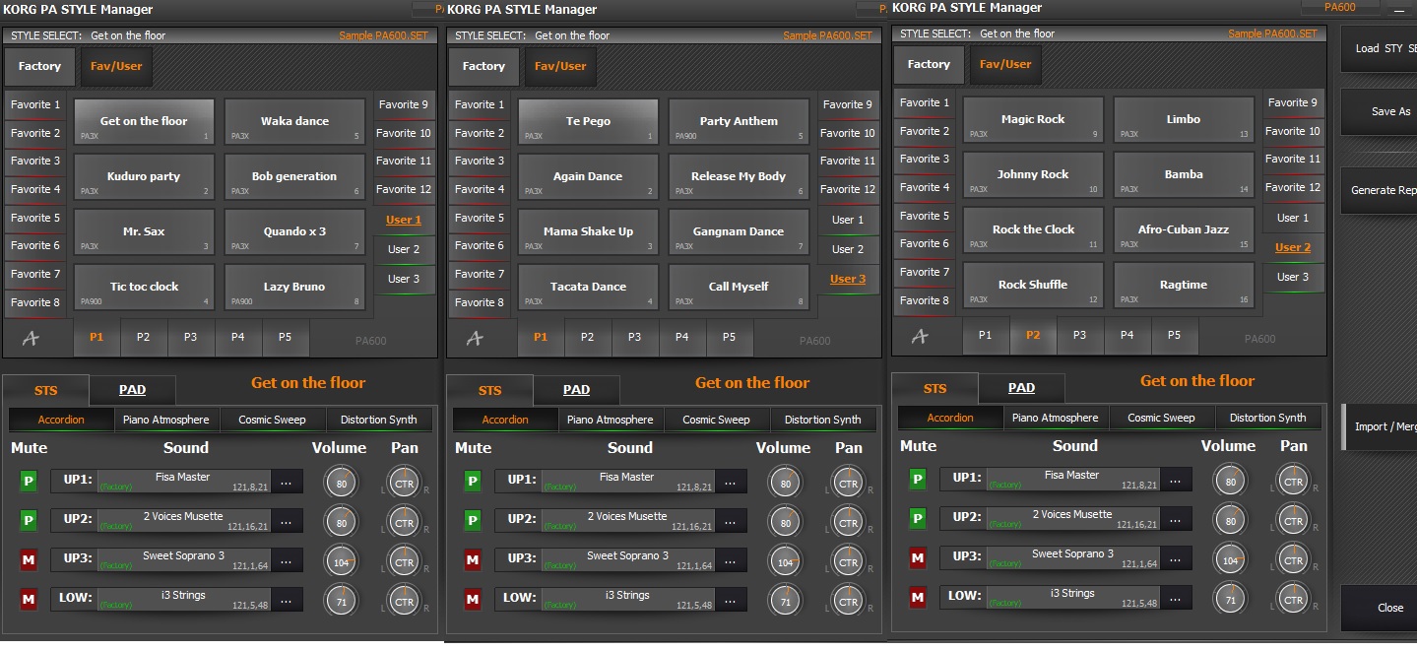Mute UP2 sound in the left window
Screen dimensions: 1417x650
[29, 521]
